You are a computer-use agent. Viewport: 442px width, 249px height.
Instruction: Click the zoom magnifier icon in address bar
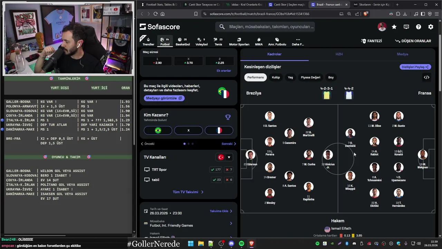[349, 14]
